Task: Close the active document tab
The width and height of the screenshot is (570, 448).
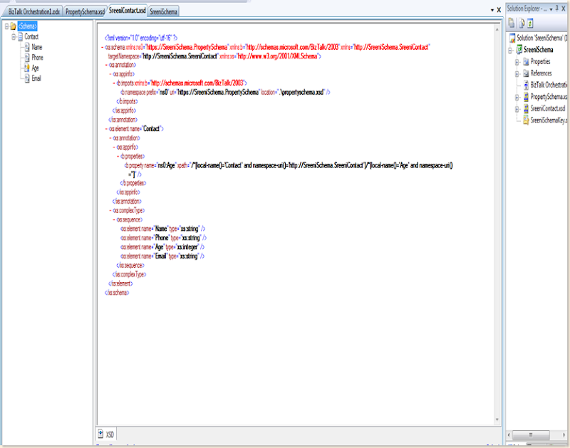Action: 499,10
